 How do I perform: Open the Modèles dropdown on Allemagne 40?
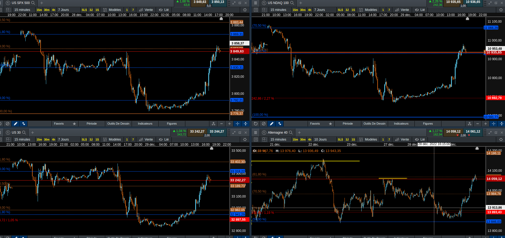click(368, 139)
